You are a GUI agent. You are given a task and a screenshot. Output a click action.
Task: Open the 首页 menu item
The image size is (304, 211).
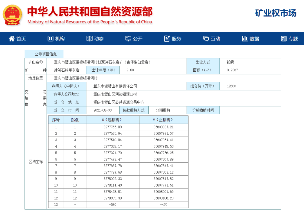(21, 39)
